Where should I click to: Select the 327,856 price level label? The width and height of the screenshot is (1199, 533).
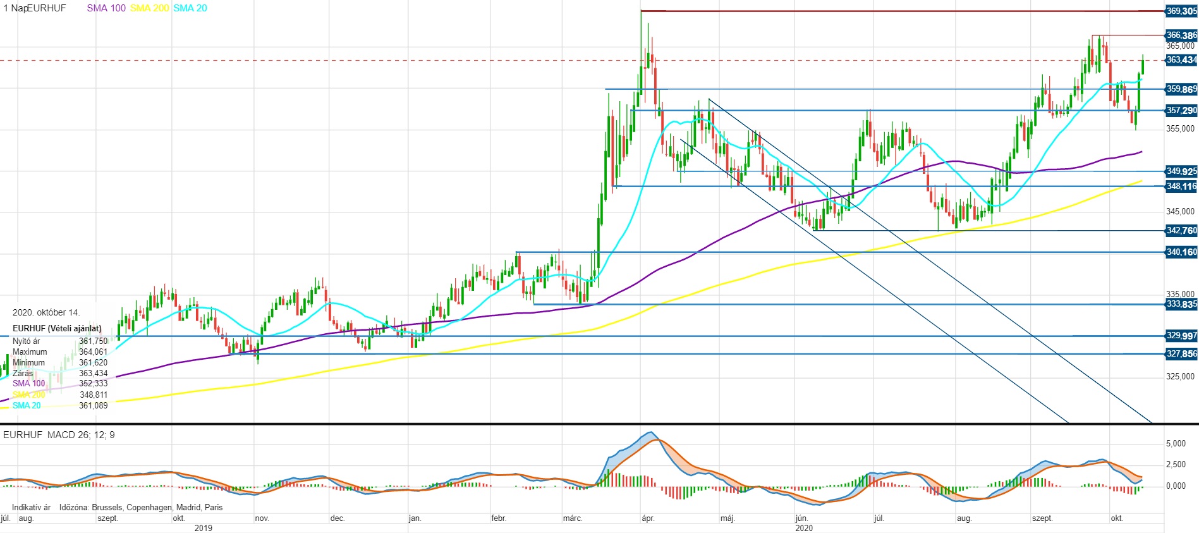1181,354
